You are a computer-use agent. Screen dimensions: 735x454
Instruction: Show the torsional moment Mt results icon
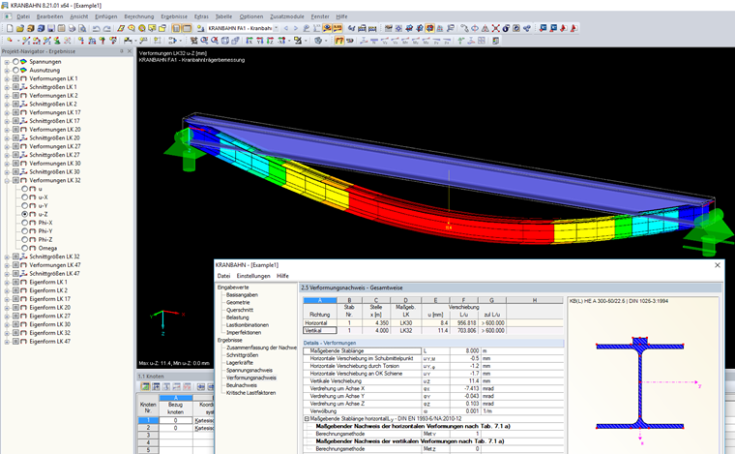[405, 41]
